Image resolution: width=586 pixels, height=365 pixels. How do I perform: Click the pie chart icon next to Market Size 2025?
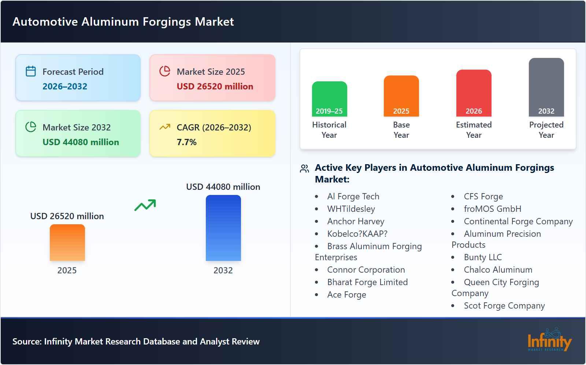(x=165, y=71)
